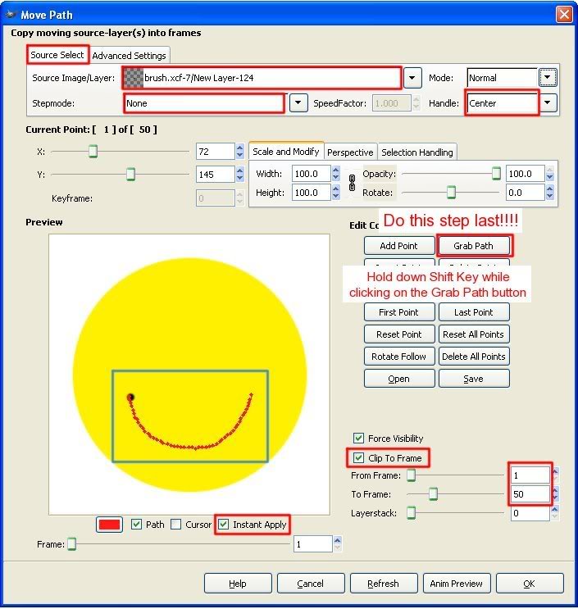Disable the Instant Apply checkbox
This screenshot has width=578, height=609.
(x=224, y=525)
